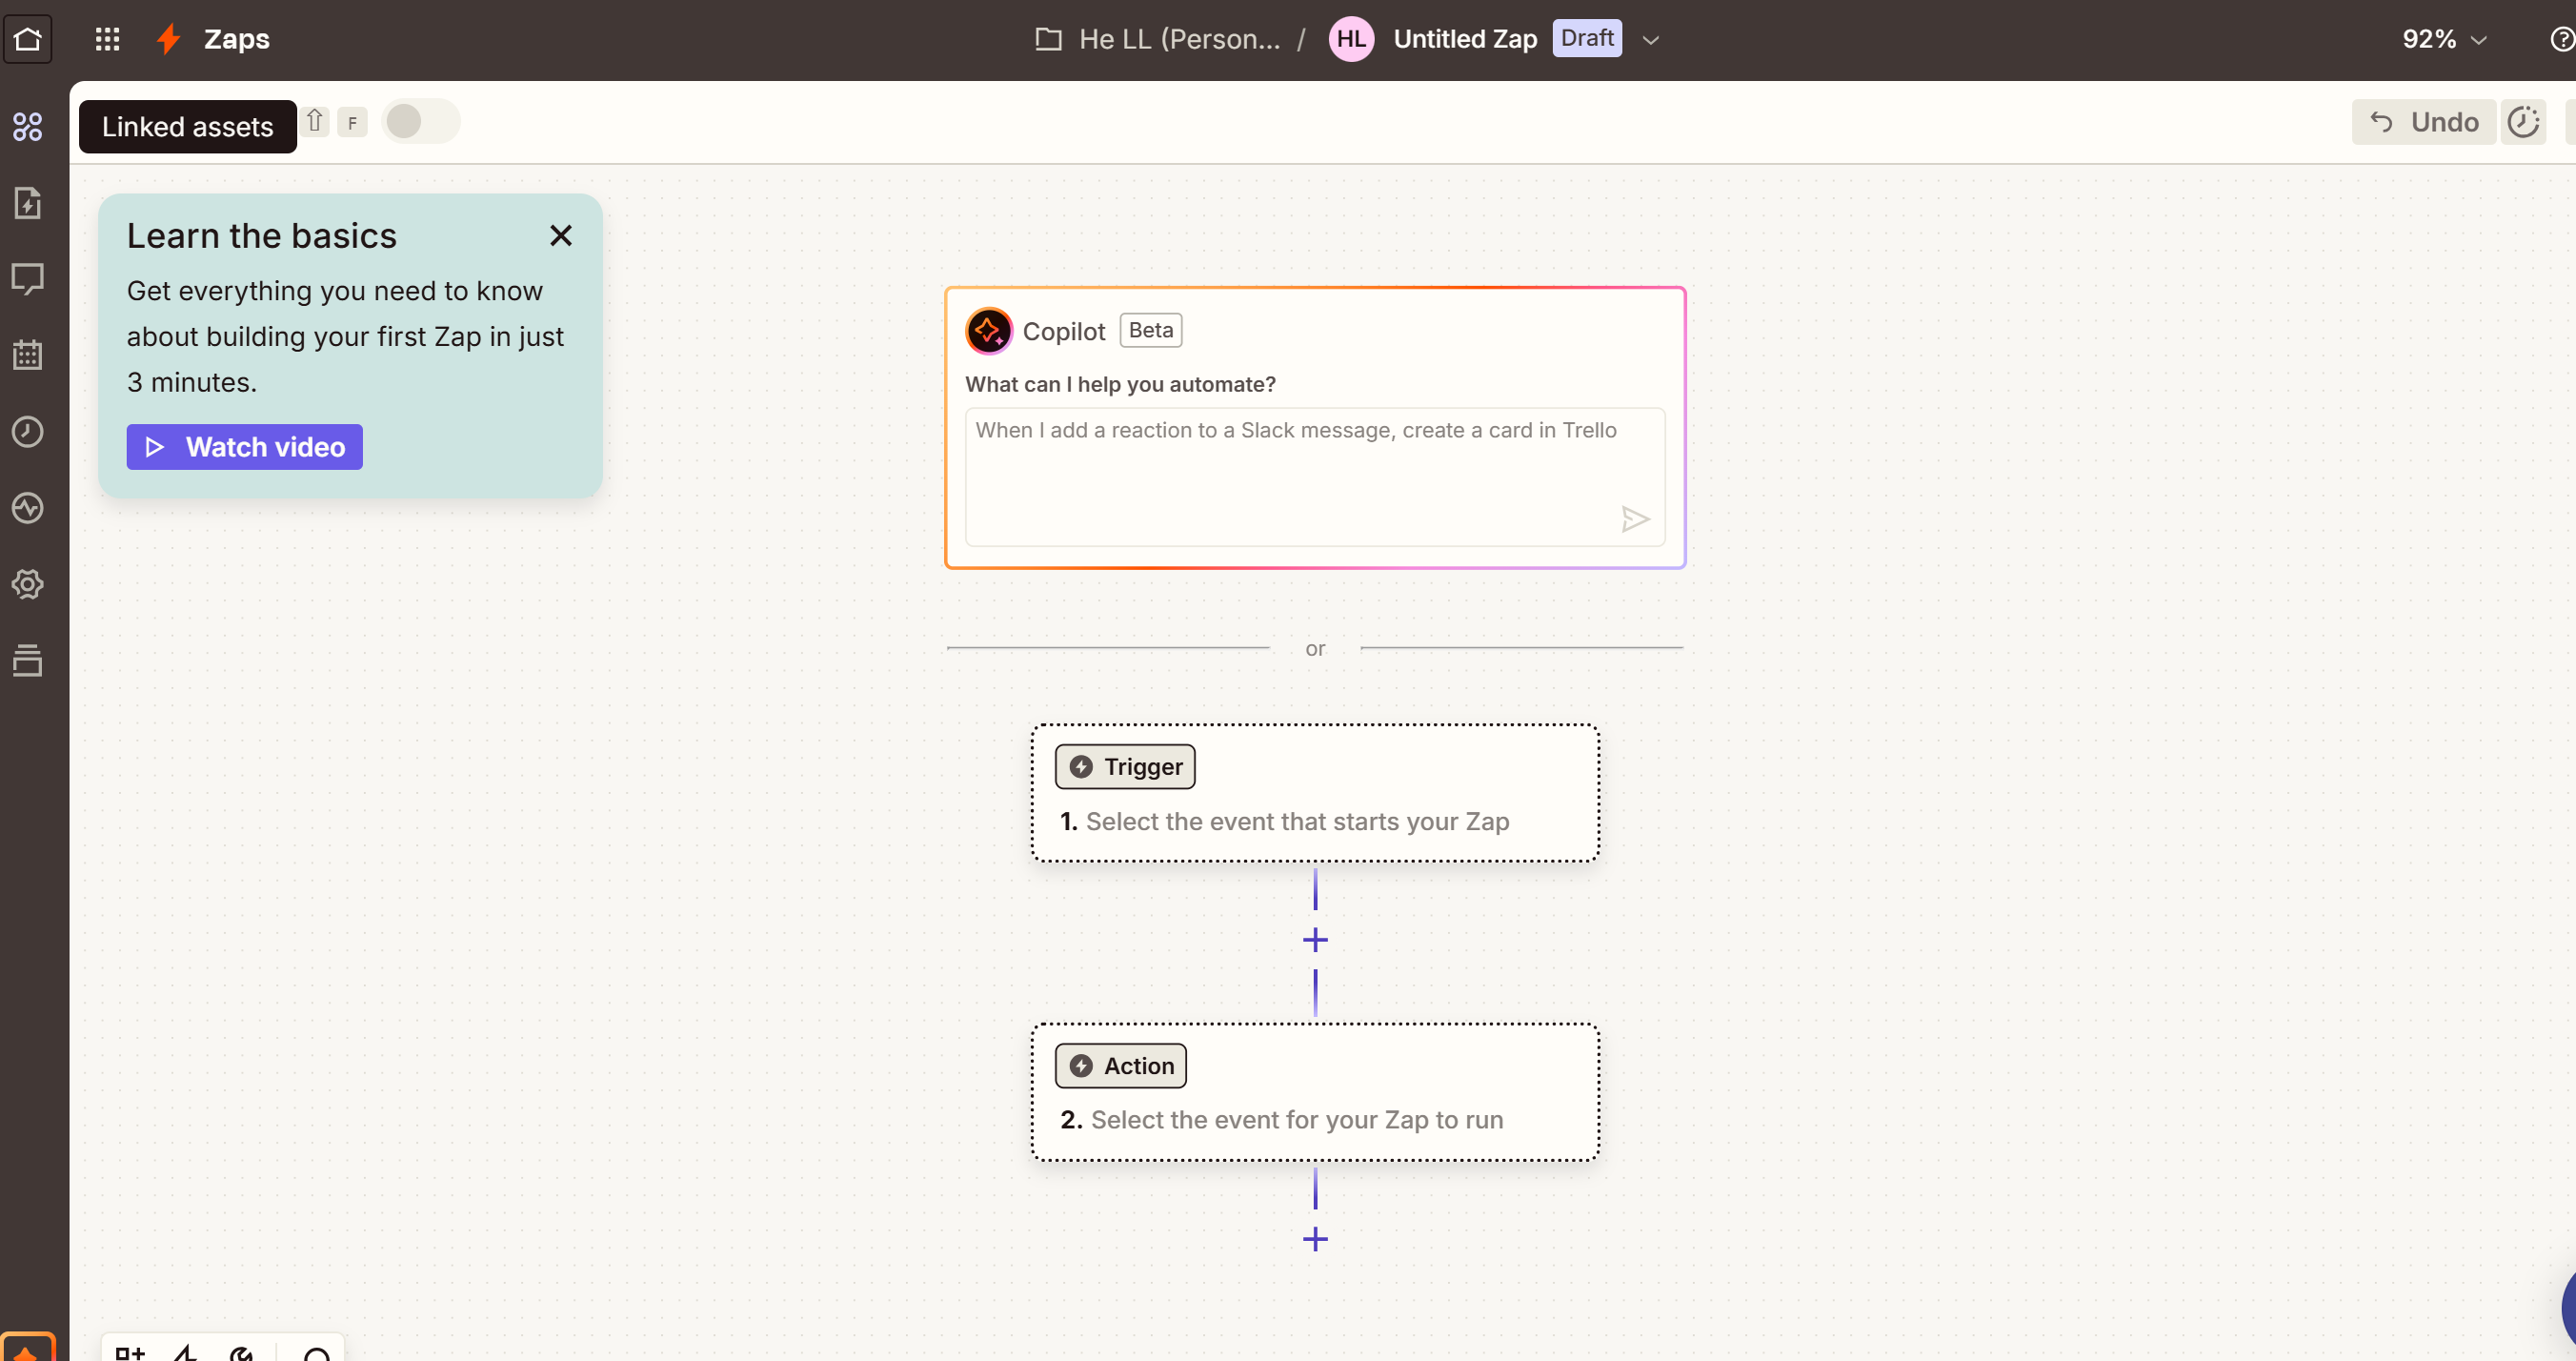
Task: Click the home icon
Action: point(27,40)
